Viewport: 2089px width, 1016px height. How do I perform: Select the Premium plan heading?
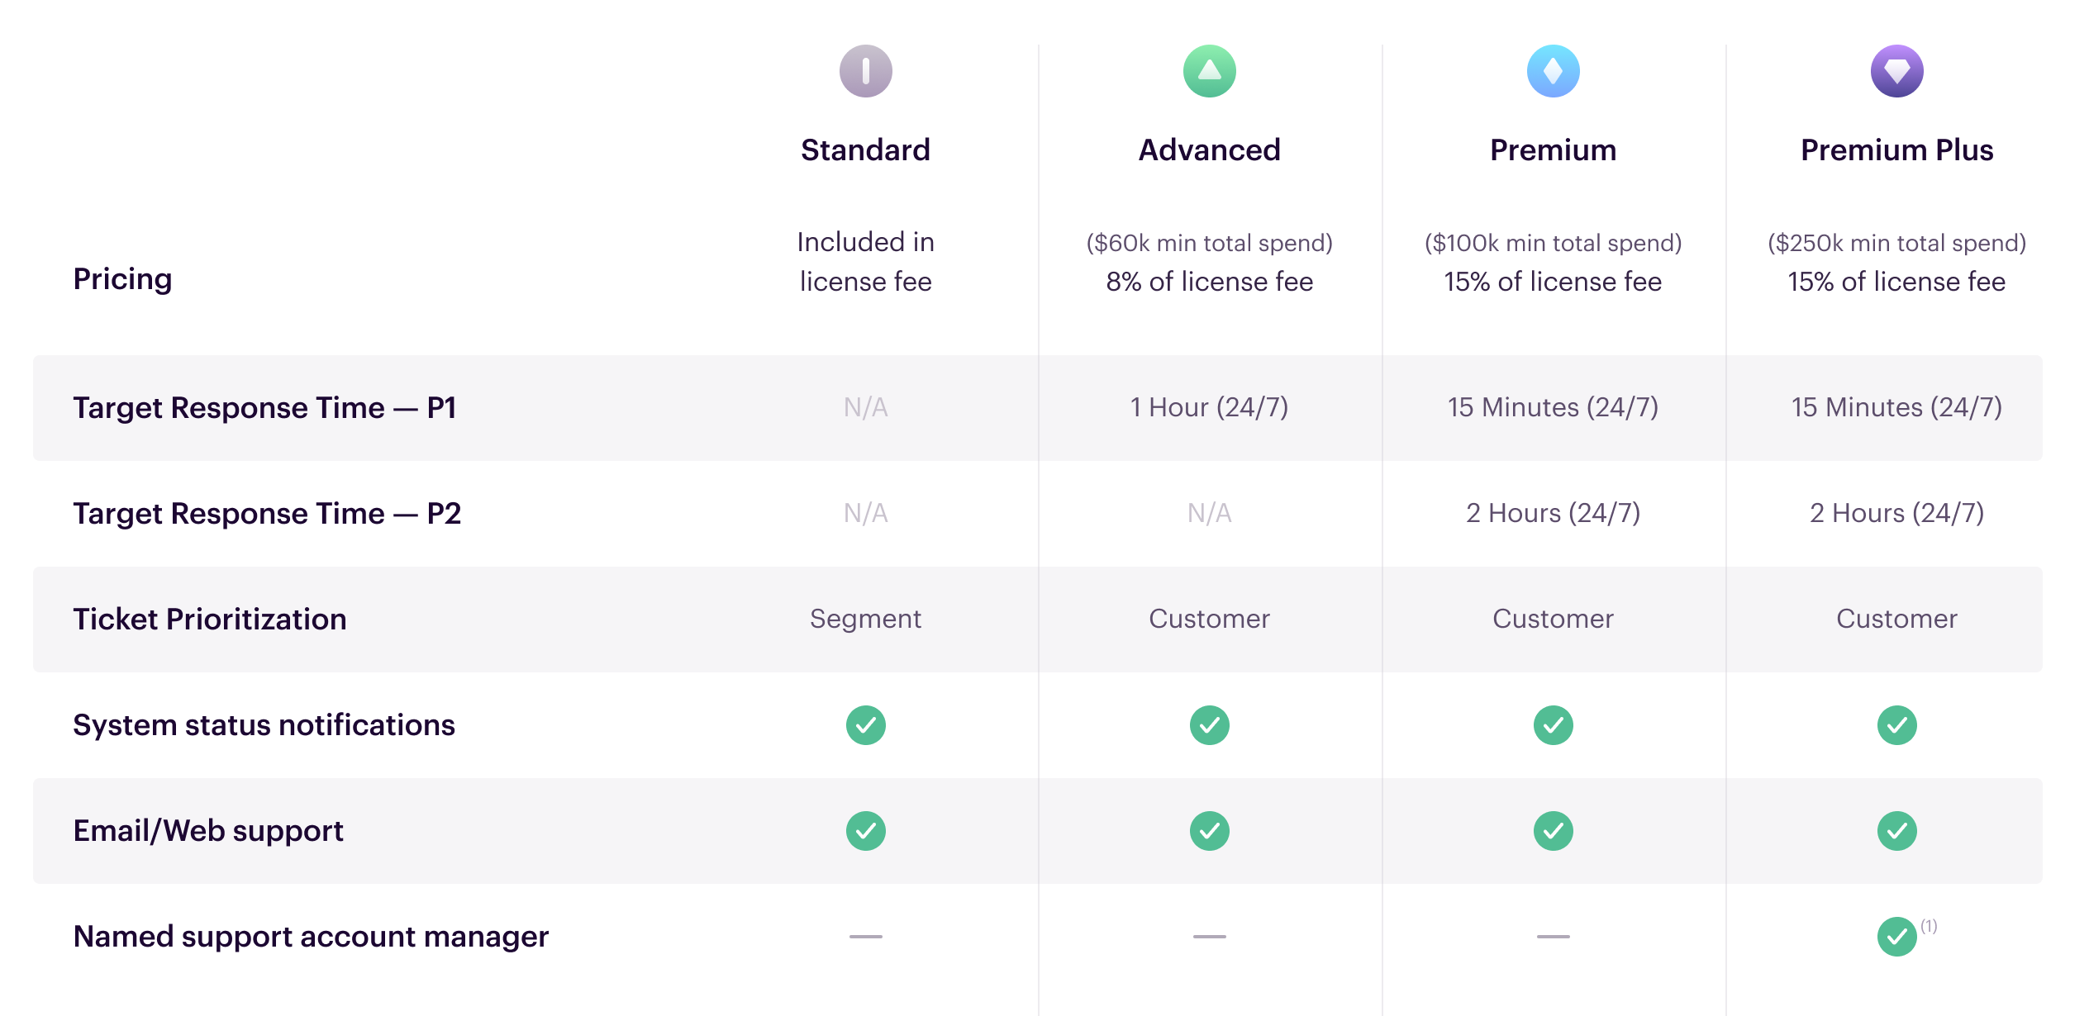(x=1553, y=150)
